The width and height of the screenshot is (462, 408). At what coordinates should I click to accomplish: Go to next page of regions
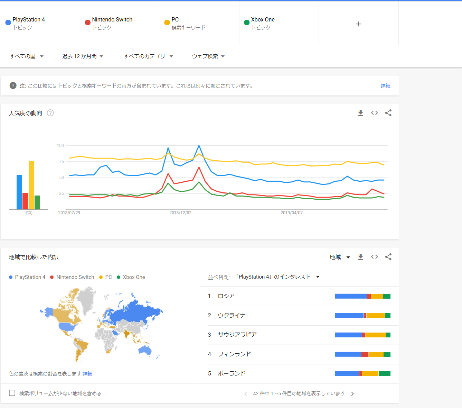coord(352,394)
